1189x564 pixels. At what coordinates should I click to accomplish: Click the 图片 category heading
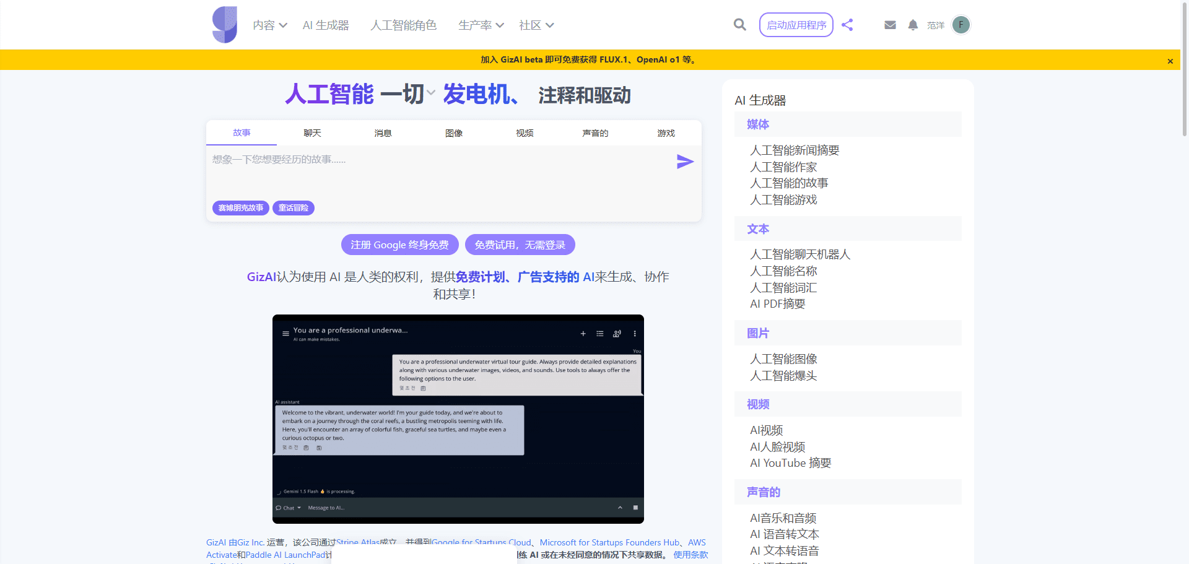point(758,333)
